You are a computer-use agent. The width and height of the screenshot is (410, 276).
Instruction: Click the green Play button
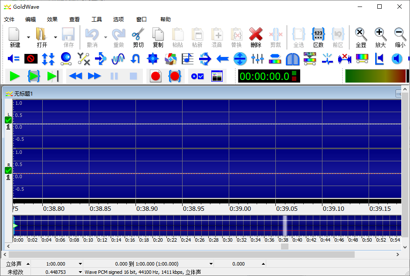tap(15, 76)
